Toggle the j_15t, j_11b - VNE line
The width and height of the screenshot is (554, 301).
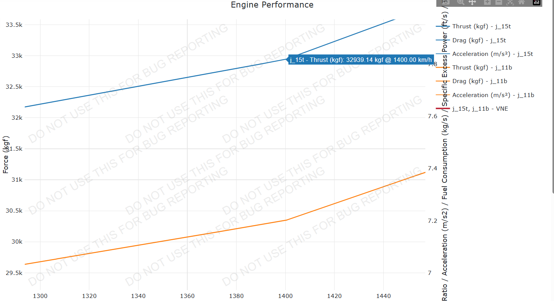[480, 109]
